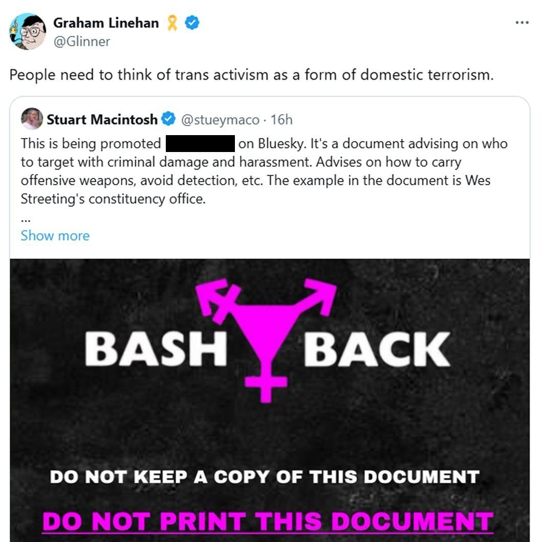
Task: Click the 'DO NOT KEEP A COPY' heading
Action: pos(265,477)
